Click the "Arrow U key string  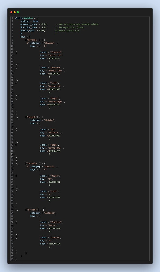pyautogui.click(x=53, y=132)
